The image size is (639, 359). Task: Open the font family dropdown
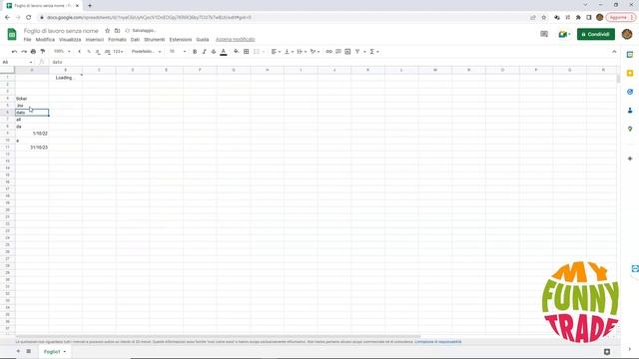click(x=147, y=52)
